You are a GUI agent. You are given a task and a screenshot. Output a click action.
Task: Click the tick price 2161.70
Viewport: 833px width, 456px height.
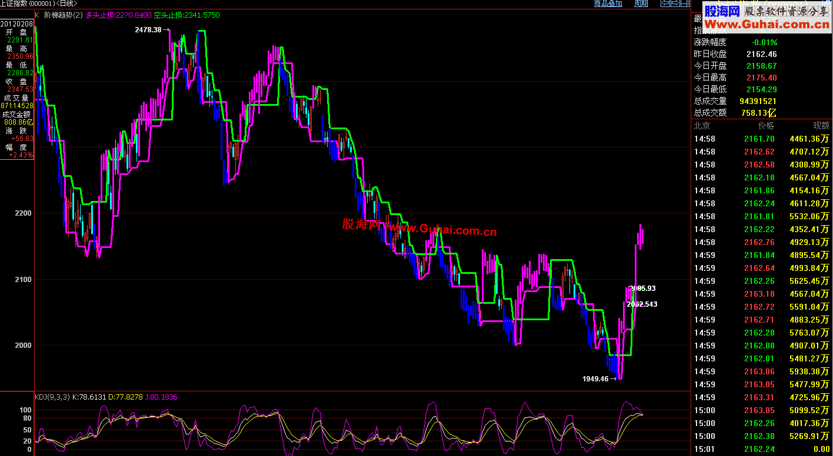coord(759,139)
